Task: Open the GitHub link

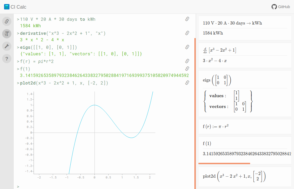Action: click(x=280, y=7)
